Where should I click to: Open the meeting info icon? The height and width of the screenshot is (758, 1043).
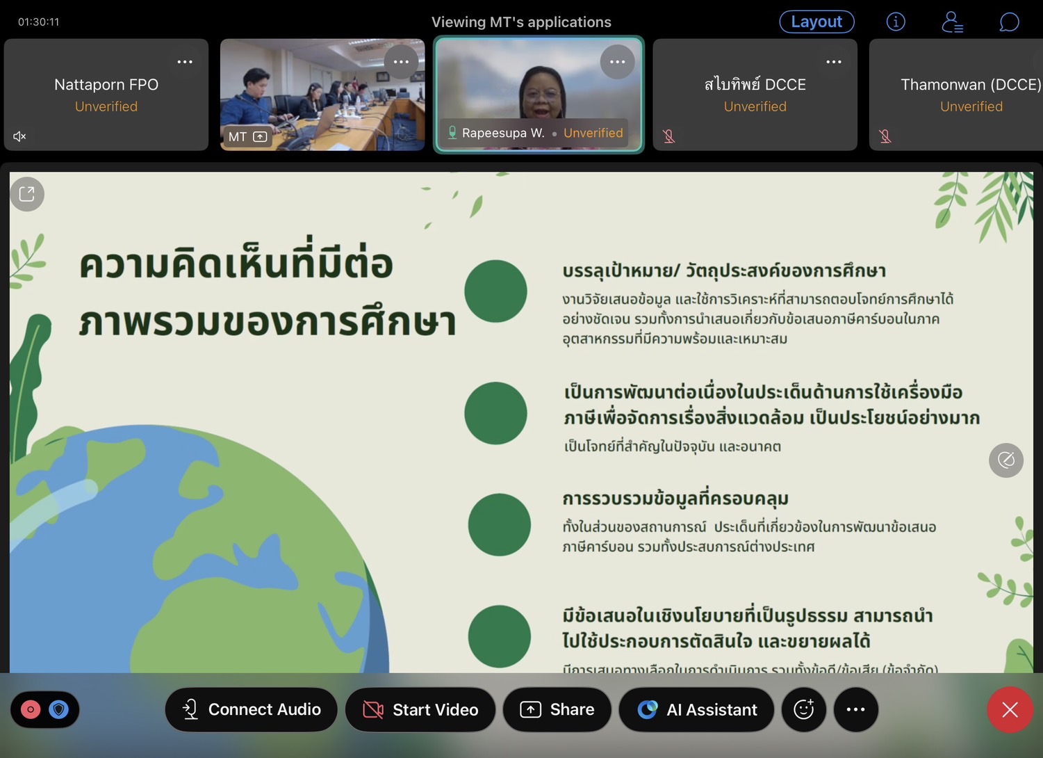coord(896,22)
